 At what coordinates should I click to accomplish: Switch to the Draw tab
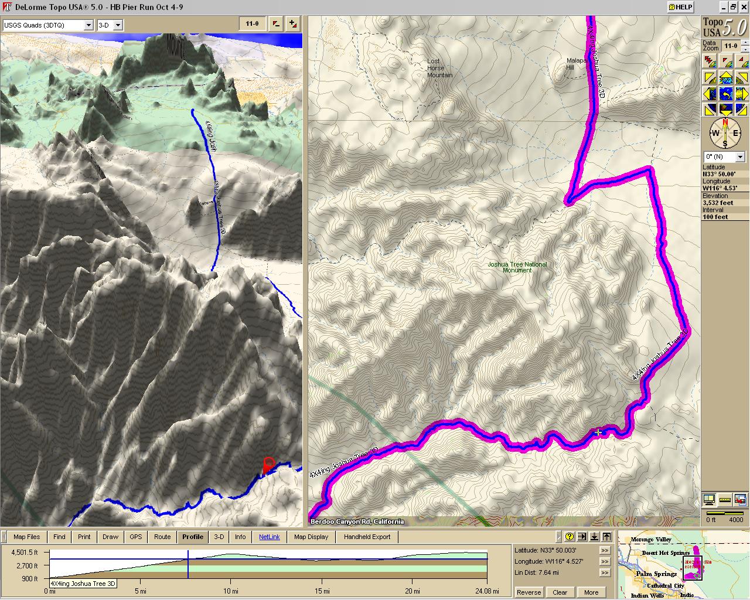[110, 537]
